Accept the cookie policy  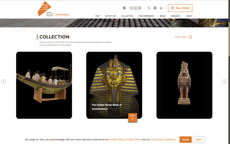tap(186, 140)
